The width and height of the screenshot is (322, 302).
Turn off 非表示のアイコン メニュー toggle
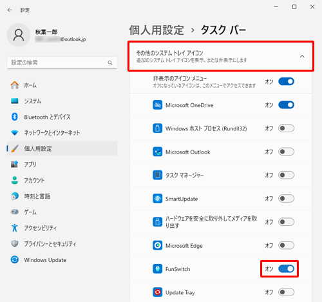point(286,81)
